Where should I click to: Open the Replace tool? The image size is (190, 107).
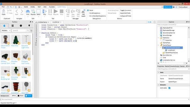pos(33,12)
